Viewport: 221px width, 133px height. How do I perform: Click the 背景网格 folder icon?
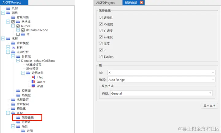coord(13,17)
